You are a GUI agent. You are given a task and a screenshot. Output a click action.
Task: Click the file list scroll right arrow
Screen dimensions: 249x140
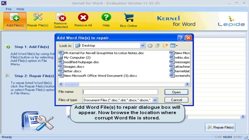pos(187,84)
